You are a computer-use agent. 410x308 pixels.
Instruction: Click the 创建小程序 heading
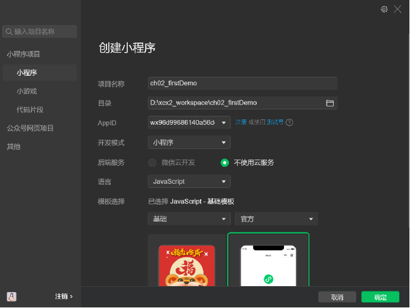point(127,48)
